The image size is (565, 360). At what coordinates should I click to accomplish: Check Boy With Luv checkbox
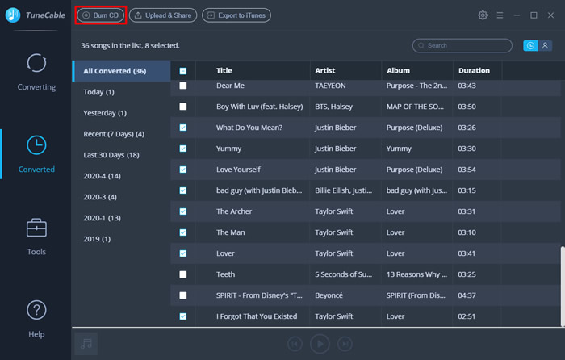click(183, 107)
